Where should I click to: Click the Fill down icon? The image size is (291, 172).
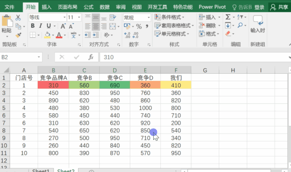228,25
